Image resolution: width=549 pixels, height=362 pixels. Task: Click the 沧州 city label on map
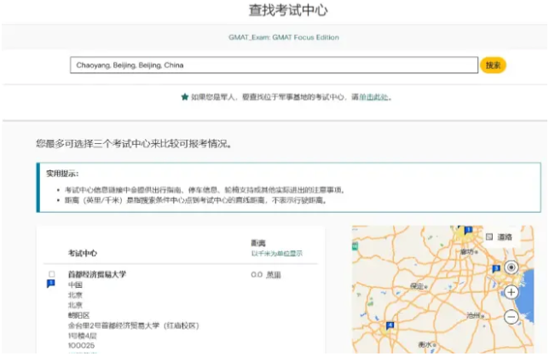coord(473,315)
